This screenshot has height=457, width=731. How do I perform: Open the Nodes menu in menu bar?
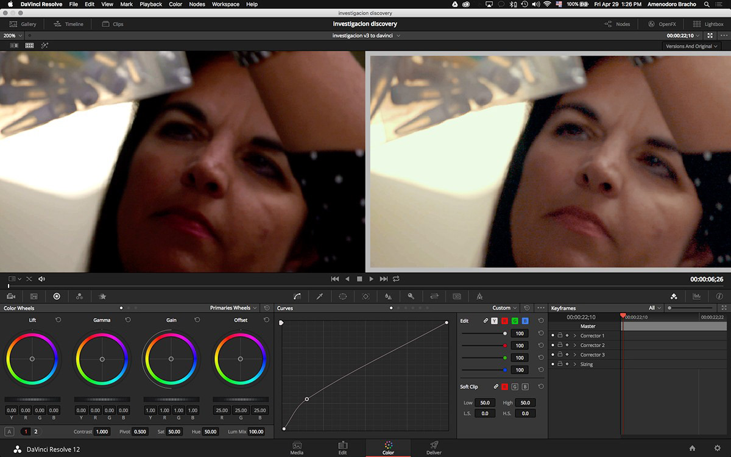coord(197,4)
